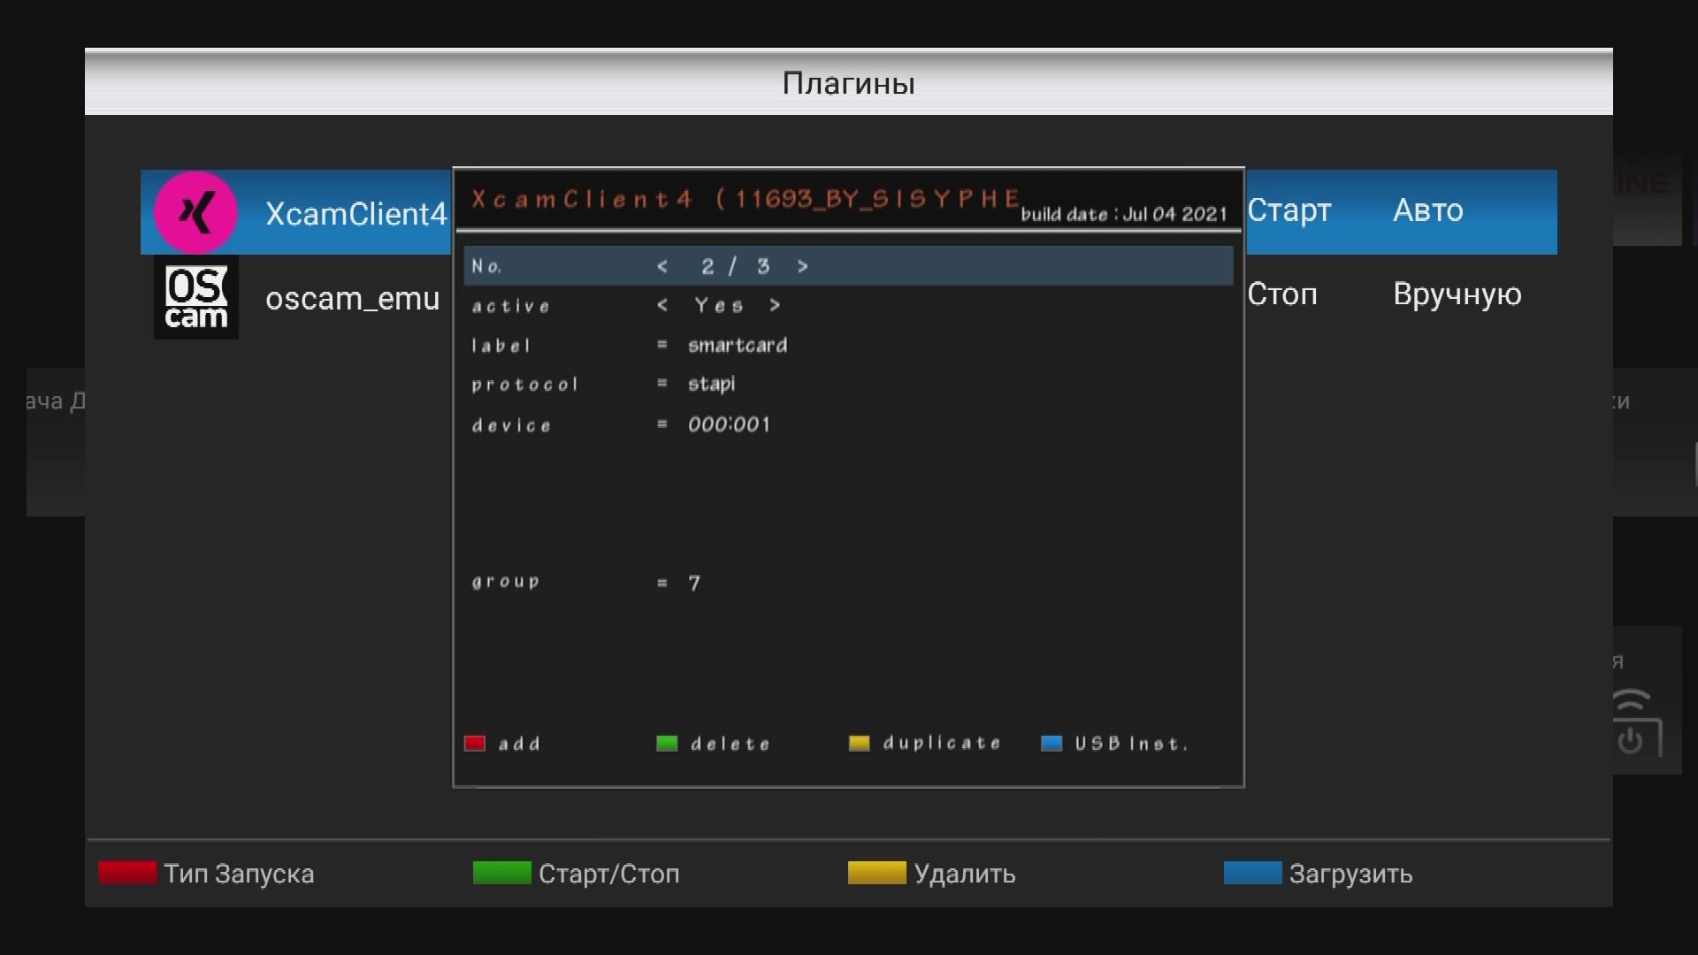Edit the device value 000:001

click(729, 424)
